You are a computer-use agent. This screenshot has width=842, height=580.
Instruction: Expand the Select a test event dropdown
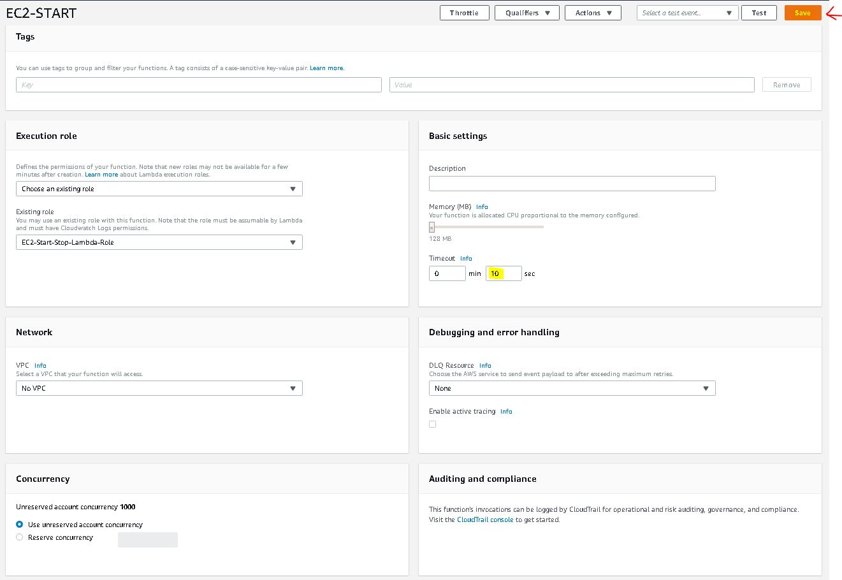pyautogui.click(x=687, y=13)
